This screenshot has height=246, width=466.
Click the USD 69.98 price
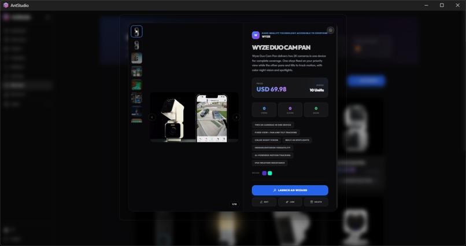tap(271, 89)
